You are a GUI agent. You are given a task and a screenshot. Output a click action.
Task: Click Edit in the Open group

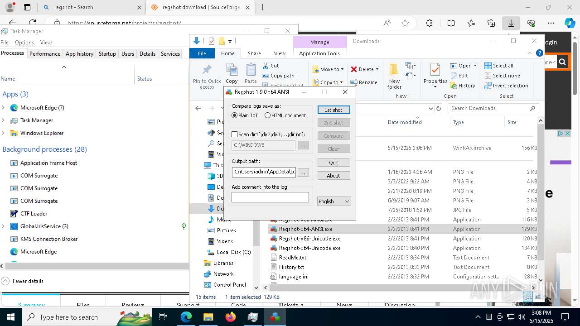click(459, 76)
